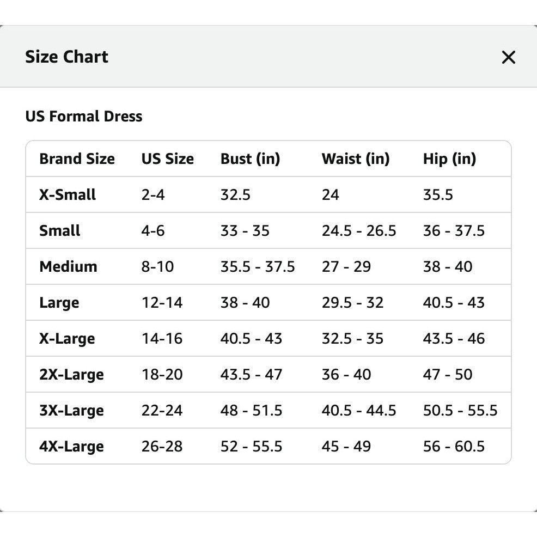The height and width of the screenshot is (537, 537).
Task: Click the 'Hip (in)' column header
Action: (449, 159)
